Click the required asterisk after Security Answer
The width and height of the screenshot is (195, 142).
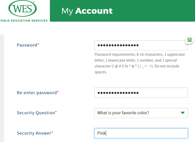click(52, 133)
